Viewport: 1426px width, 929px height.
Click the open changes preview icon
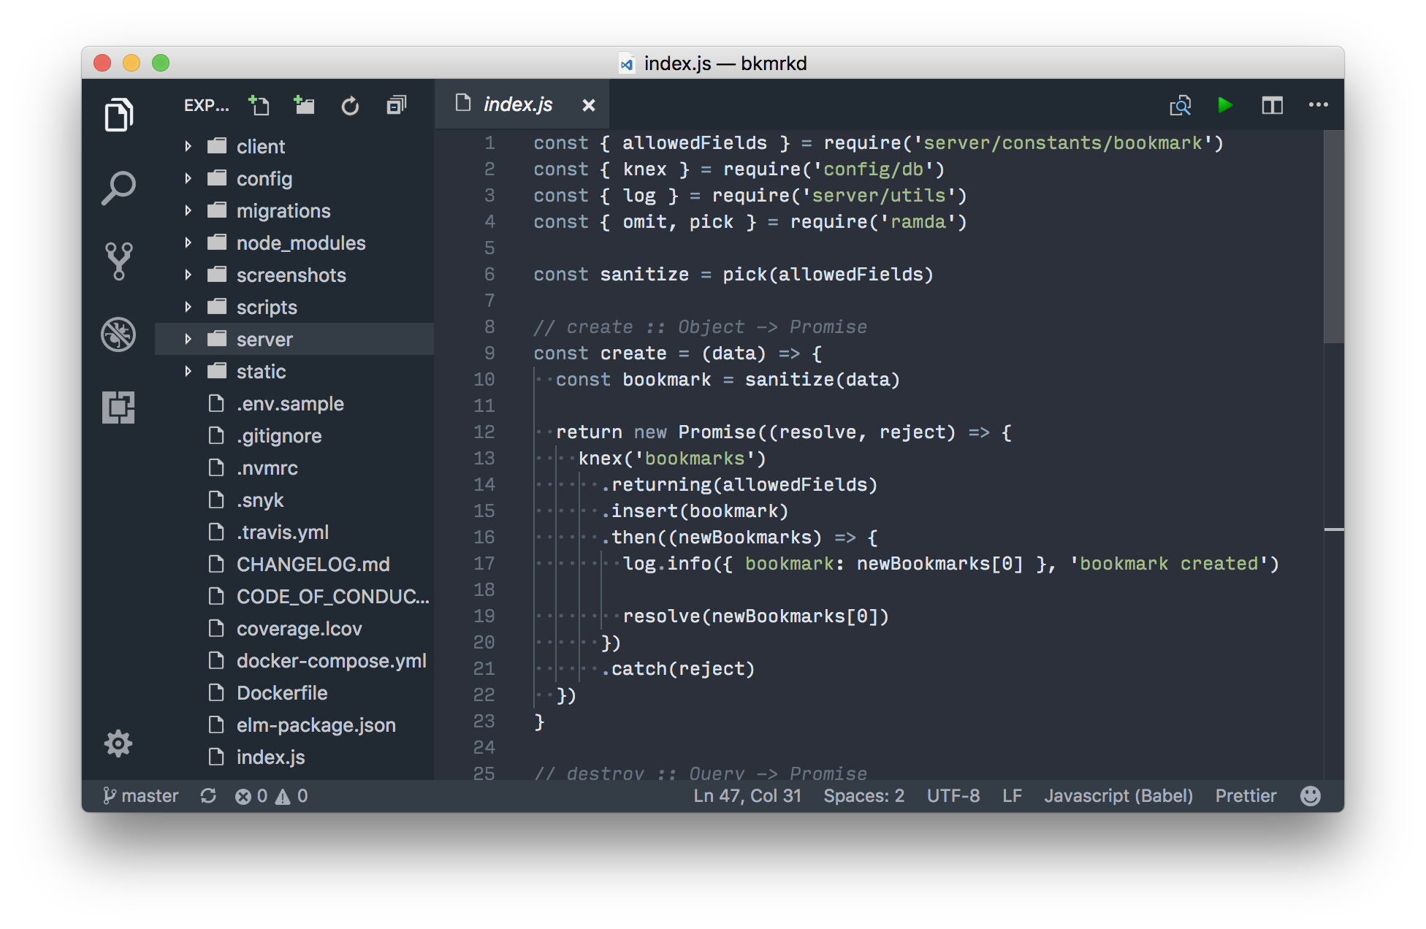tap(1180, 105)
